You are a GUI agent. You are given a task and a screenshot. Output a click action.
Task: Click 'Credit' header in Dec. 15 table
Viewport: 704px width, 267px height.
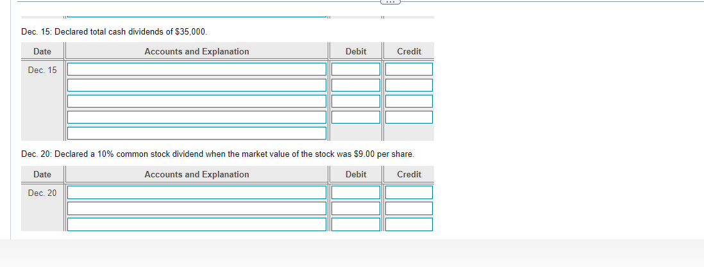pos(409,52)
